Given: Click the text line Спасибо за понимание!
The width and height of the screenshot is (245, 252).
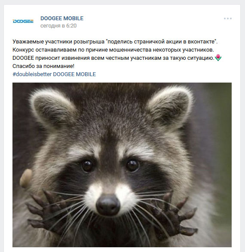Looking at the screenshot, I should (x=43, y=66).
